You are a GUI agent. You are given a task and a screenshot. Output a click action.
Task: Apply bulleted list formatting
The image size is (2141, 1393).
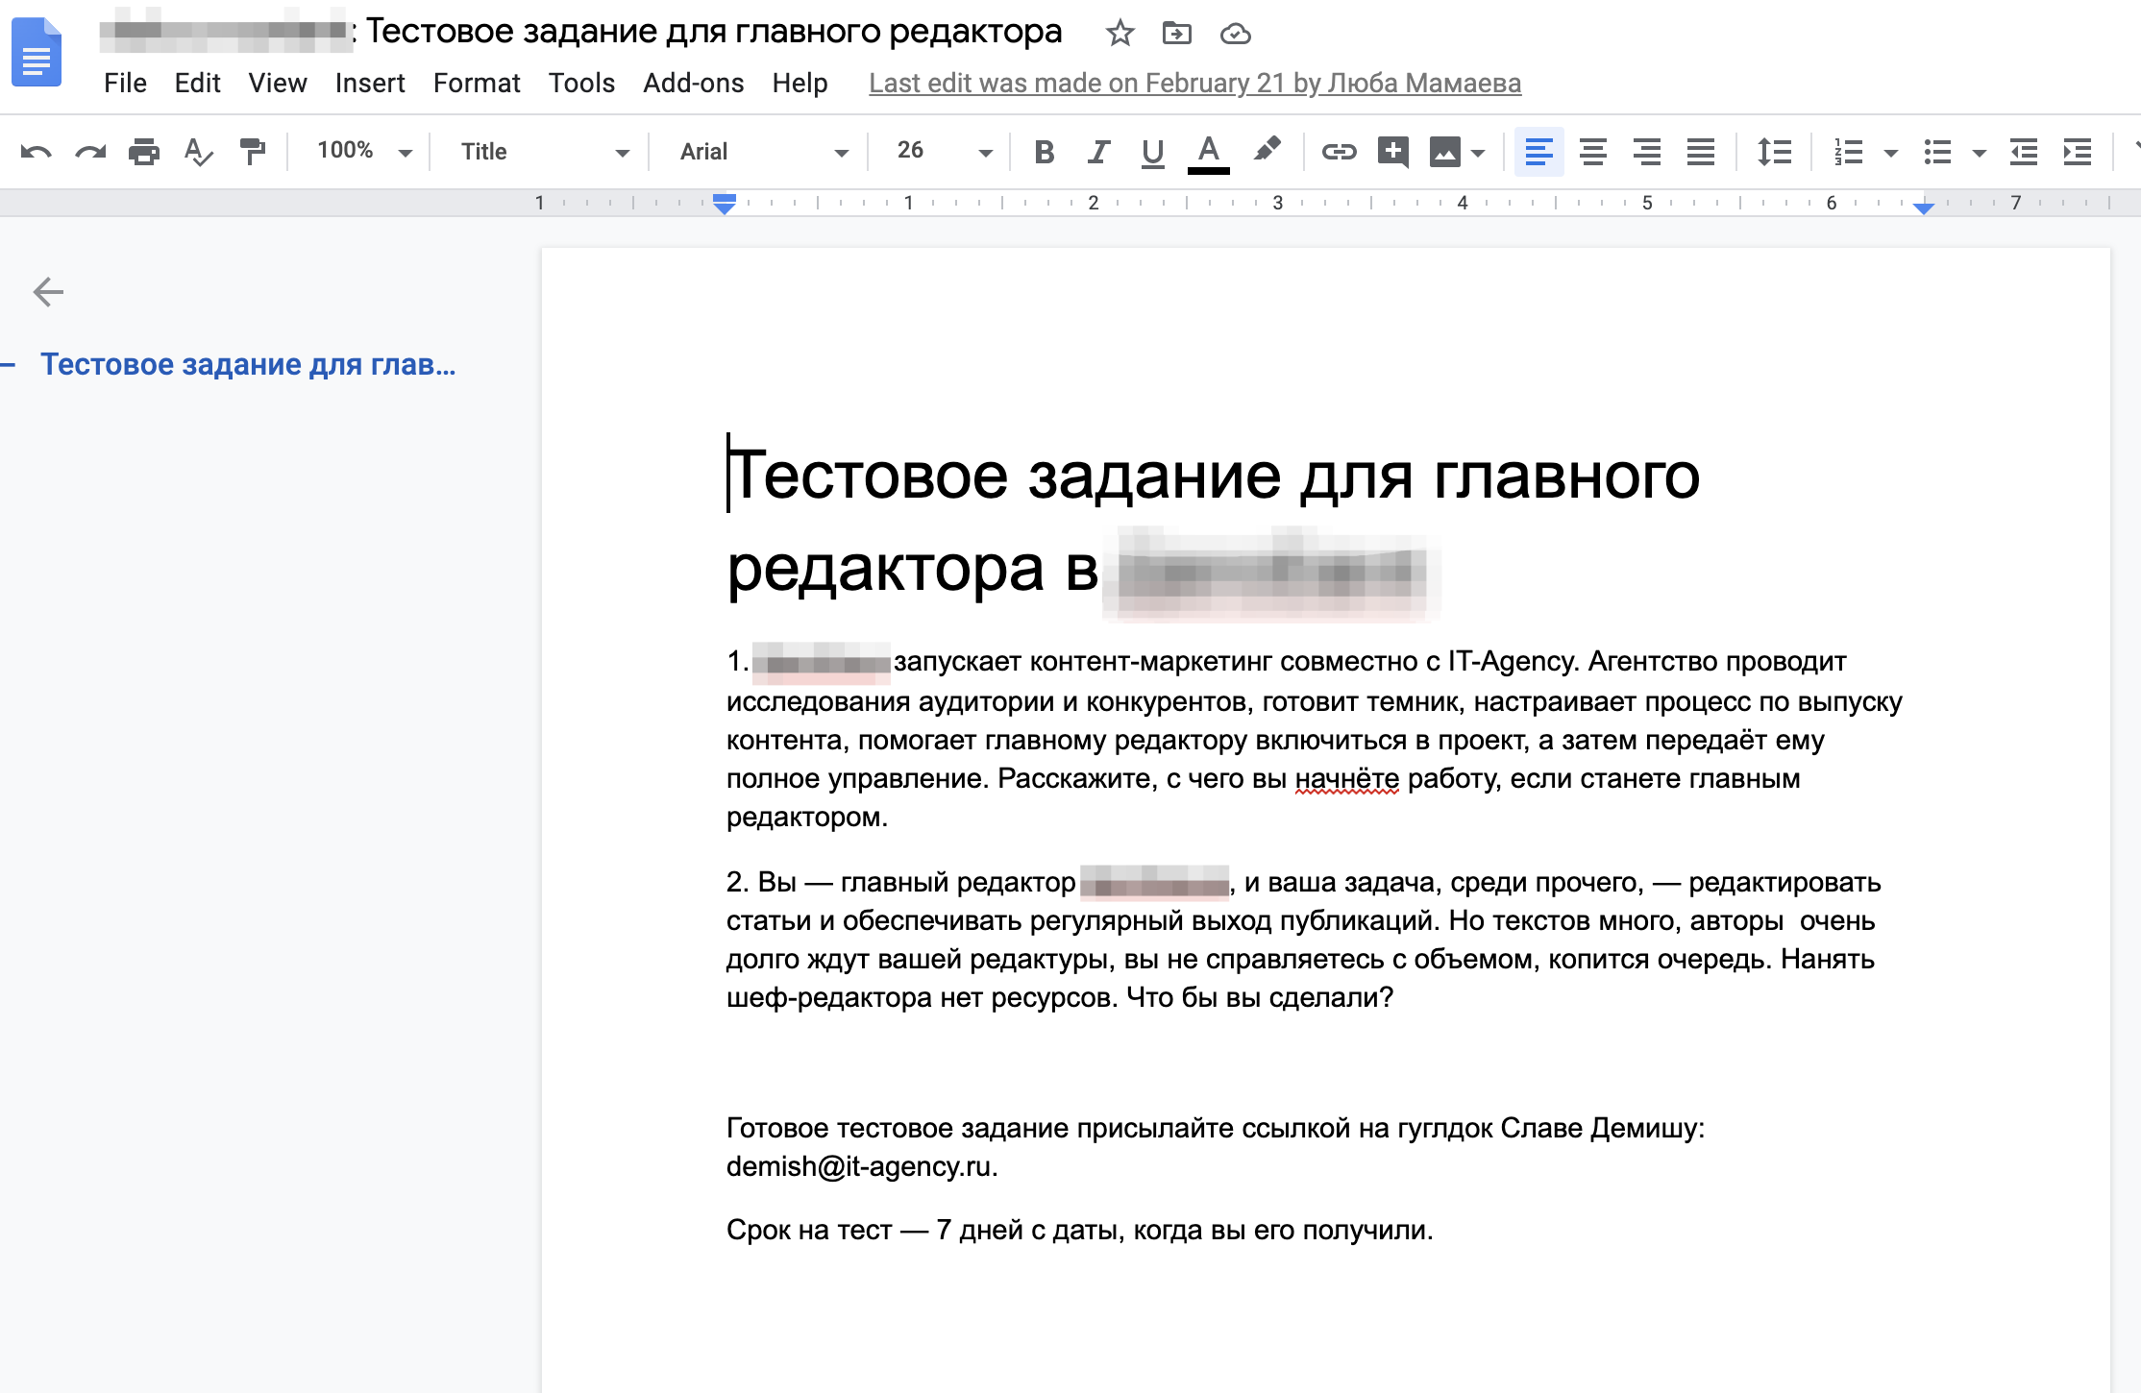click(1936, 152)
